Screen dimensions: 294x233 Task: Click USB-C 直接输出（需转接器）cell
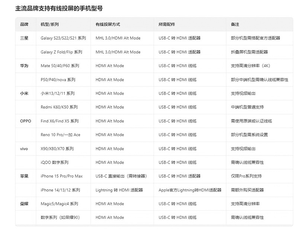pos(121,176)
